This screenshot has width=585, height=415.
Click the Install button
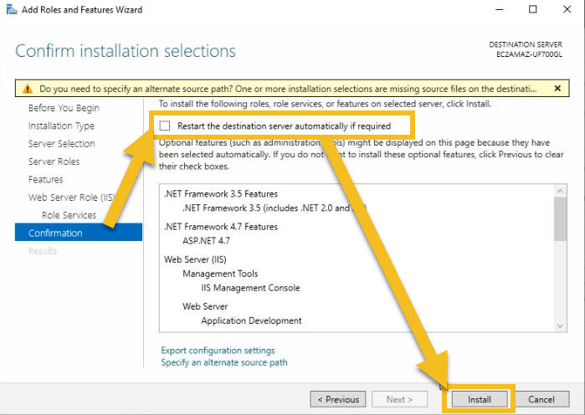coord(480,399)
